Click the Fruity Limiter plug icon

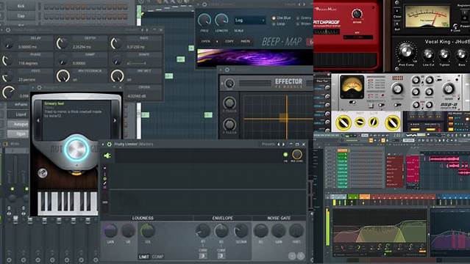coord(107,155)
